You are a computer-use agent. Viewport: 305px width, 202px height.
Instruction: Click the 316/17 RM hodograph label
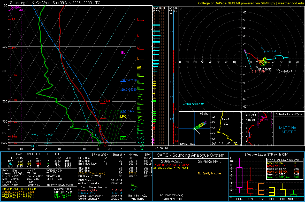[x=258, y=72]
